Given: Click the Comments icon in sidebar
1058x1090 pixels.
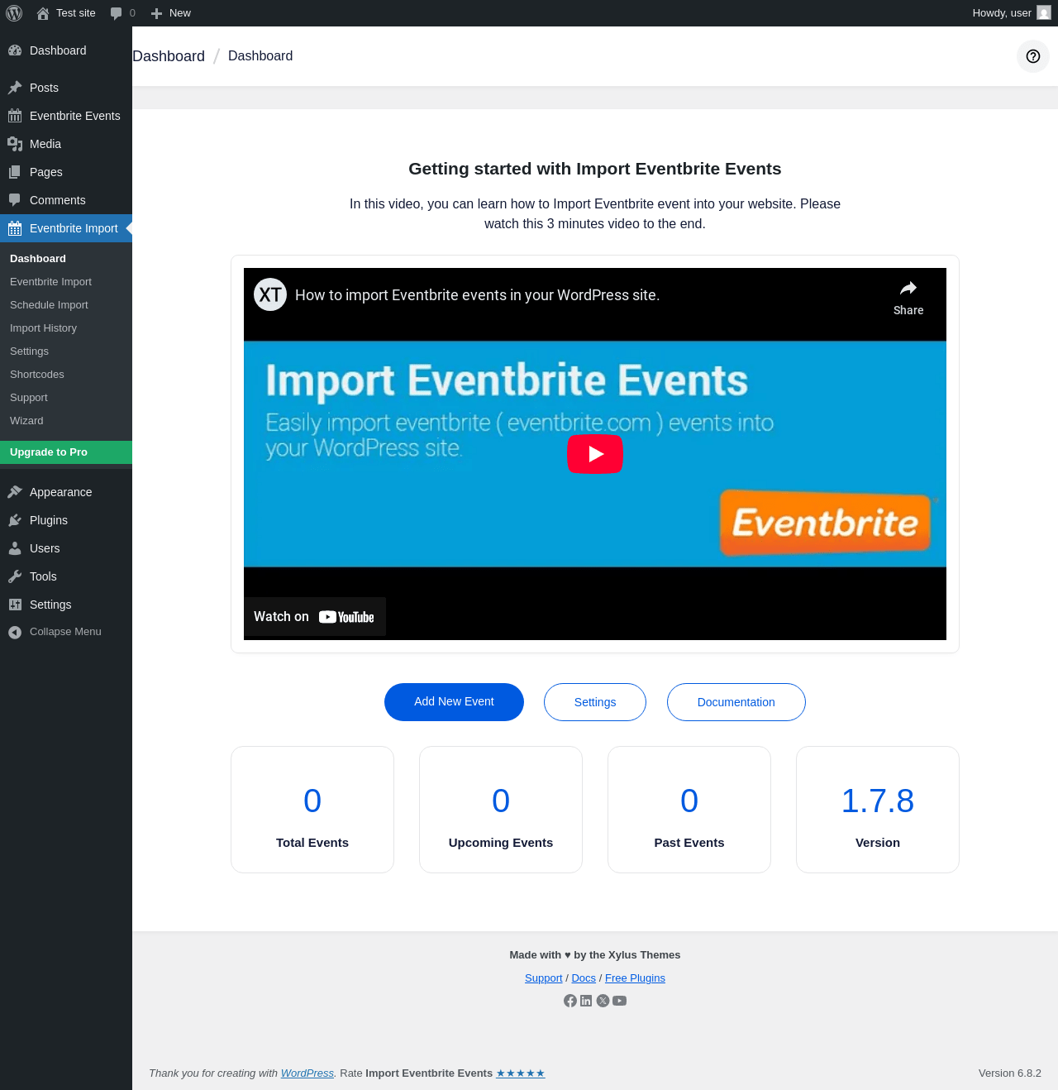Looking at the screenshot, I should coord(15,200).
